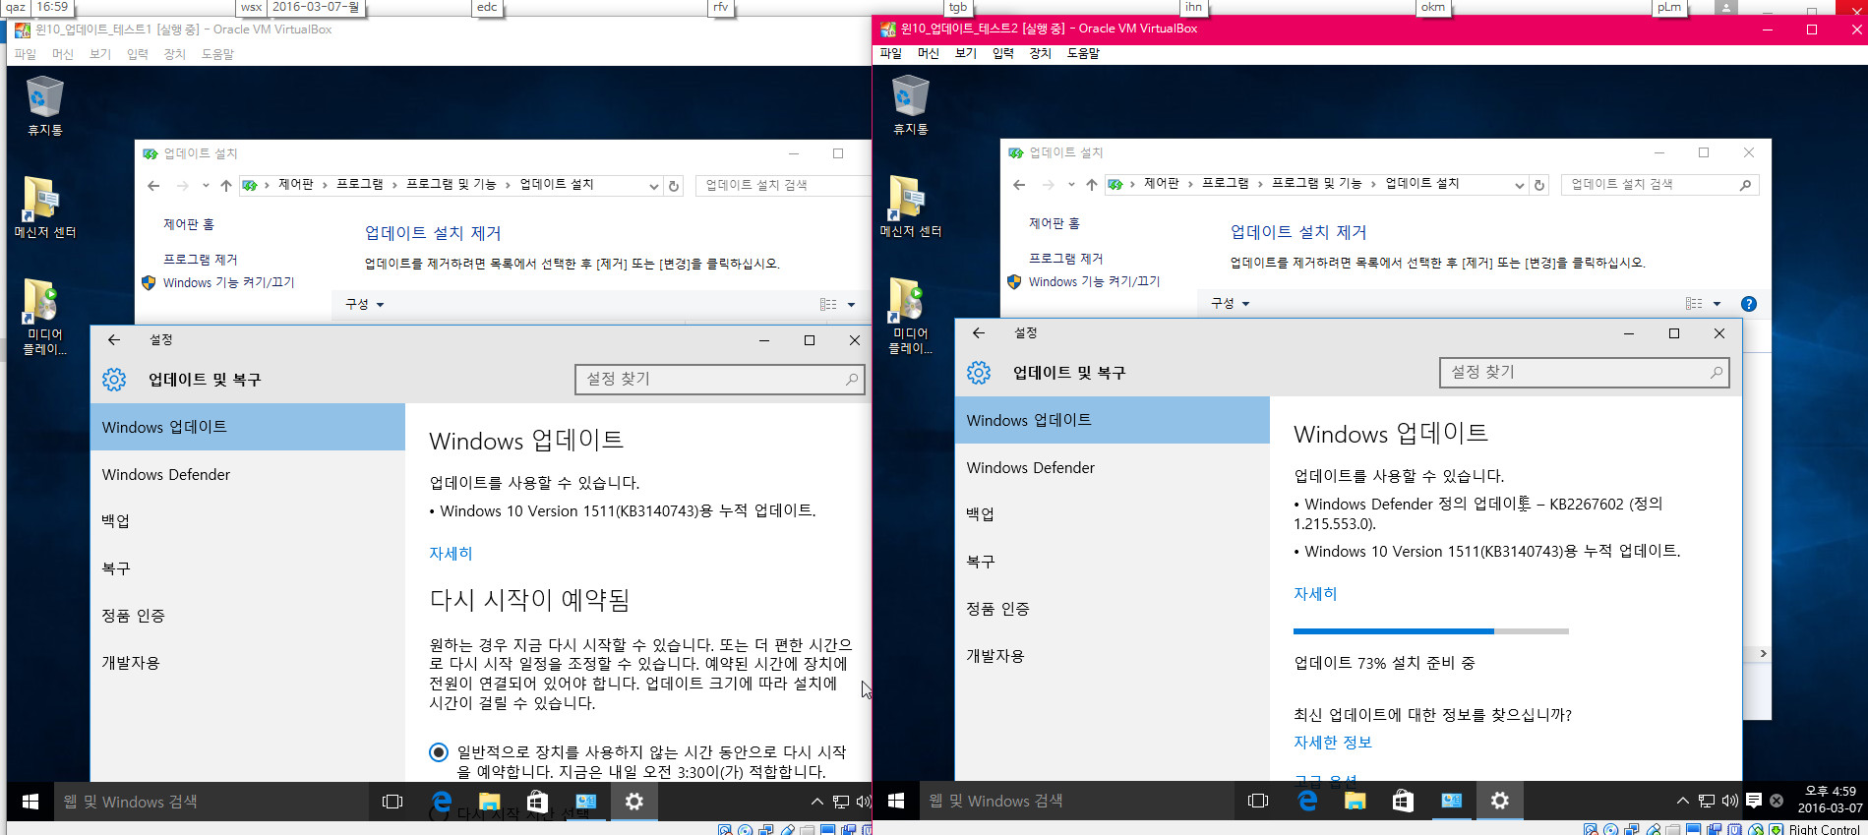
Task: Select Settings gear taskbar item in right VM
Action: point(1500,801)
